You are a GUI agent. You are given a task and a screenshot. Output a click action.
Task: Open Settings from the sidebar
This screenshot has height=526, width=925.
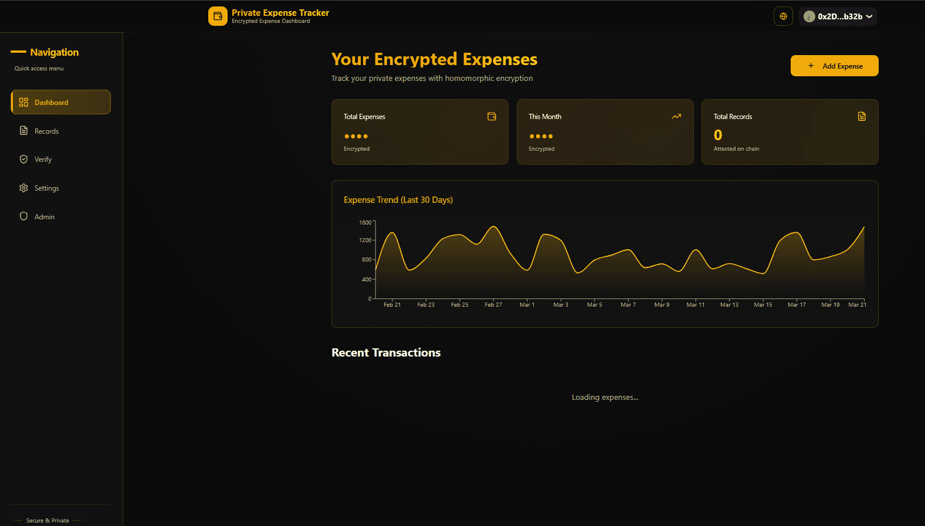[61, 188]
